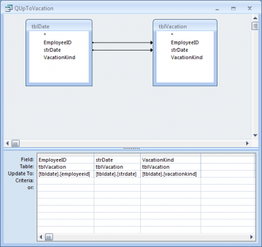Viewport: 262px width, 247px height.
Task: Click left arrow of grid horizontal scrollbar
Action: tap(41, 237)
